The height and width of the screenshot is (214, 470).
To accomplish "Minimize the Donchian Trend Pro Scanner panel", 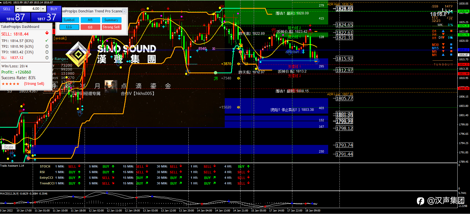I will (124, 11).
